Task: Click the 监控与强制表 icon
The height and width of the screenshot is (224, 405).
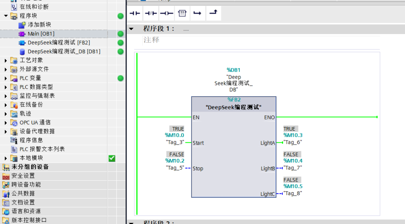Action: click(x=14, y=96)
